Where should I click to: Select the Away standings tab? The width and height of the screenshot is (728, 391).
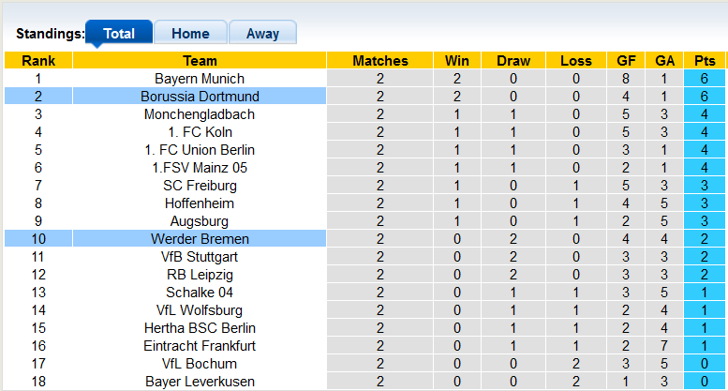coord(262,34)
